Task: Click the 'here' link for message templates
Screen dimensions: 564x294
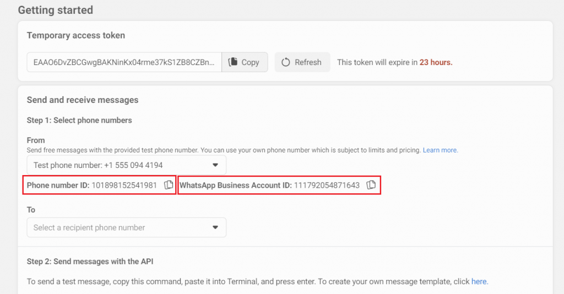Action: coord(479,281)
